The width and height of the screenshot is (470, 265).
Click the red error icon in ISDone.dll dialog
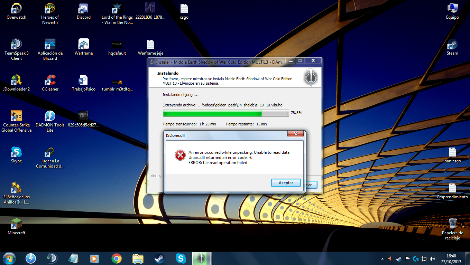(180, 155)
